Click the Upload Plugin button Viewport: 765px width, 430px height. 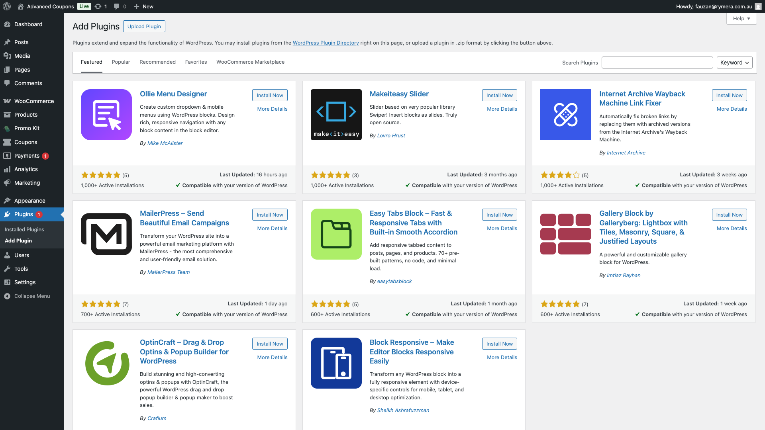pos(144,26)
